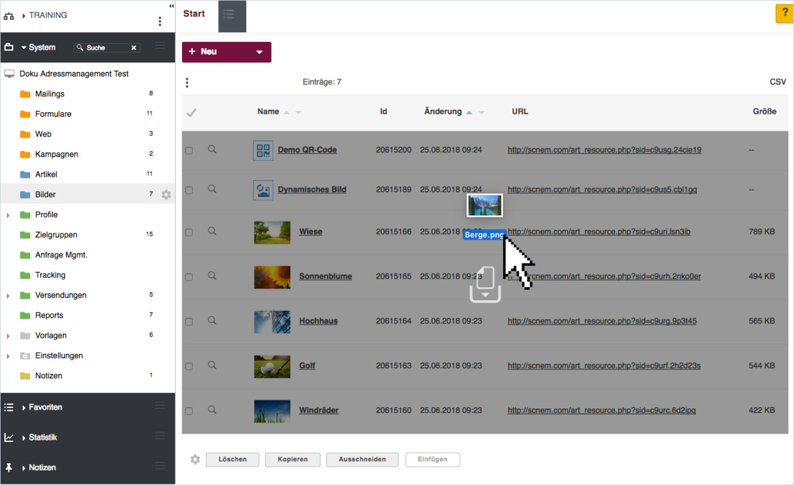Tick the checkbox for Demo QR-Code
The width and height of the screenshot is (794, 485).
(189, 151)
